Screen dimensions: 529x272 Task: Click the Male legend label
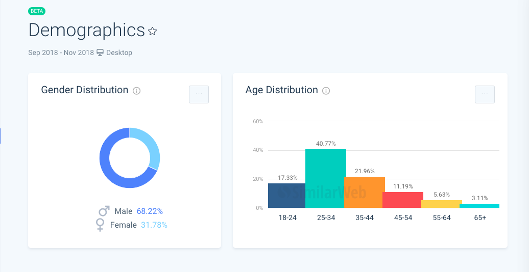click(x=124, y=211)
